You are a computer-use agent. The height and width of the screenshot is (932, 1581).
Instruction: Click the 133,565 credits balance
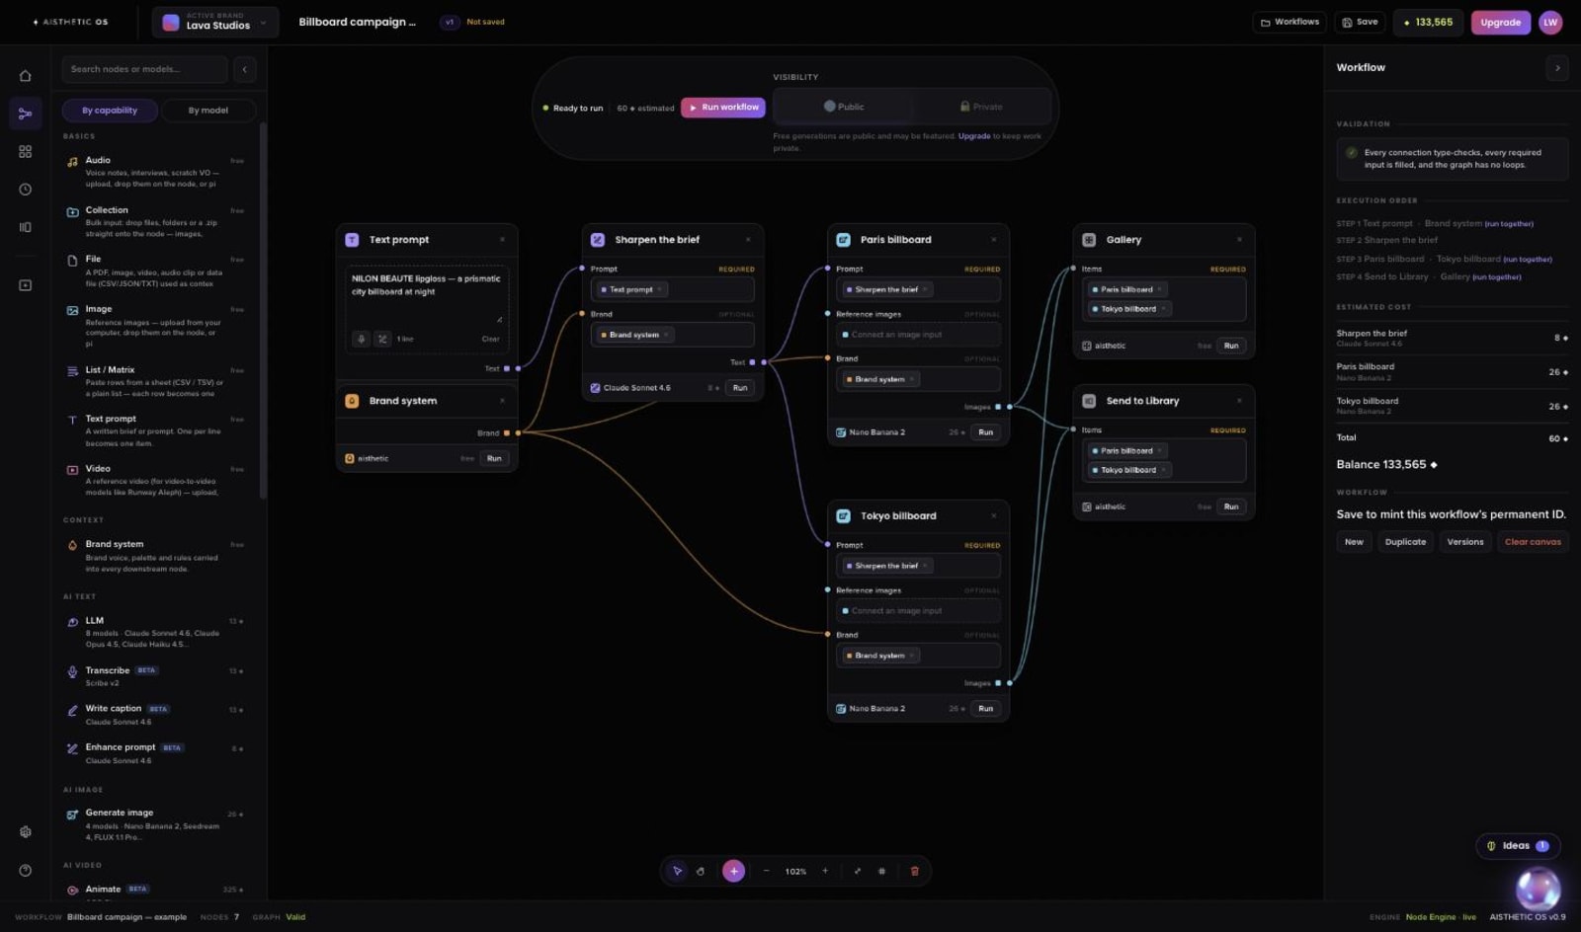[x=1428, y=22]
